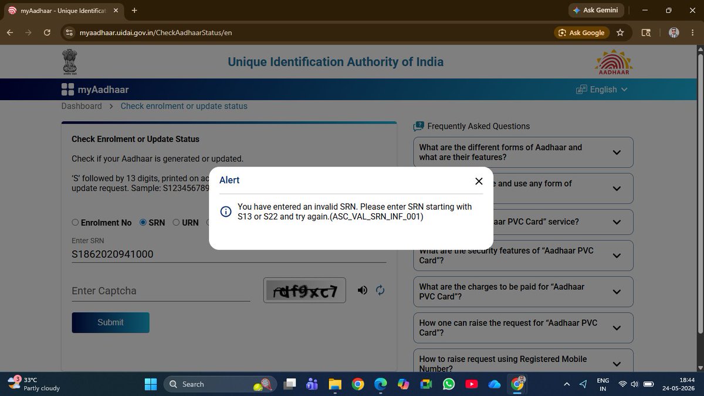The width and height of the screenshot is (704, 396).
Task: Open File Explorer from taskbar
Action: coord(334,384)
